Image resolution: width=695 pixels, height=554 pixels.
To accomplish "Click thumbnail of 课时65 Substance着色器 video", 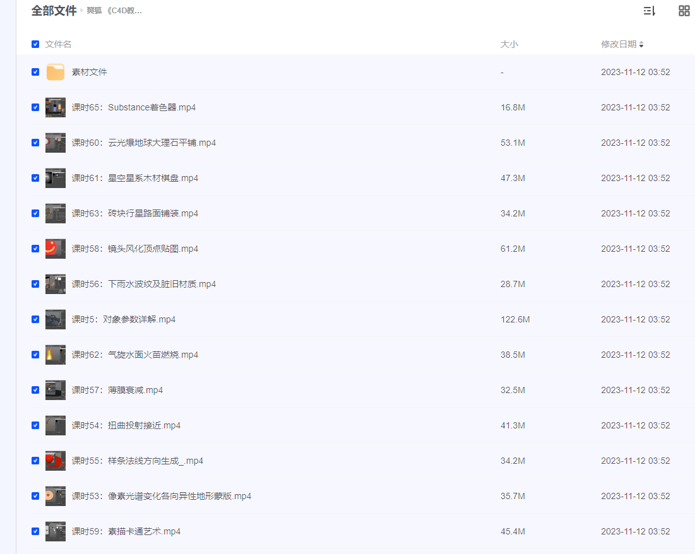I will click(56, 107).
